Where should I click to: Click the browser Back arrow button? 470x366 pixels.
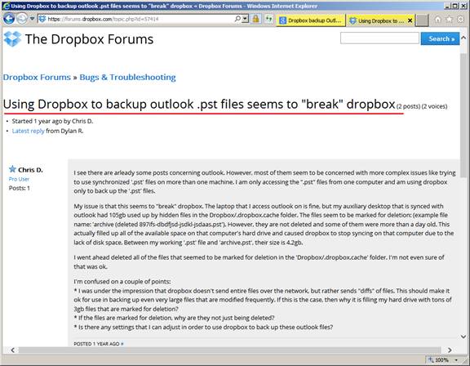(x=9, y=19)
